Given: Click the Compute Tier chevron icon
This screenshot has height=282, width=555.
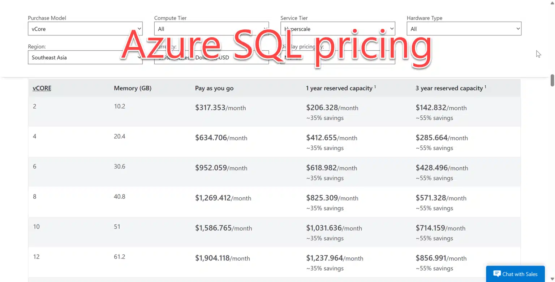Looking at the screenshot, I should pos(266,29).
